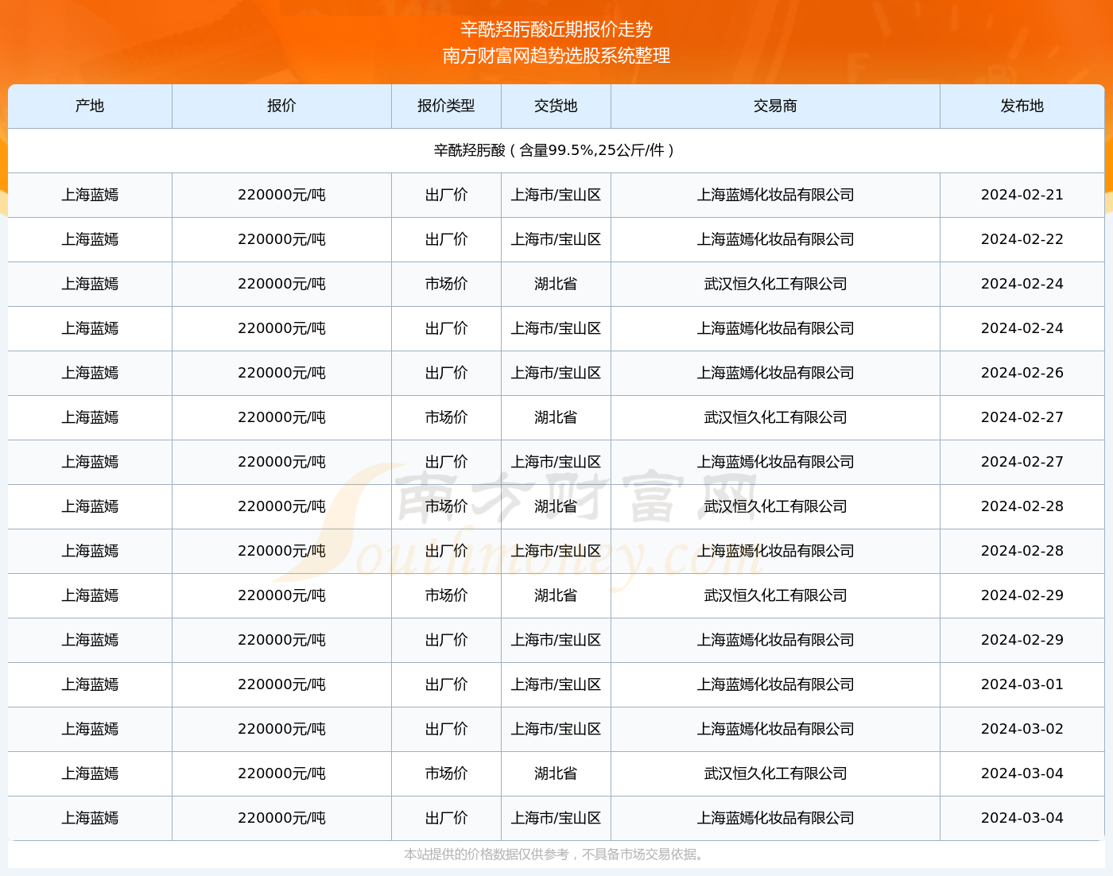
Task: Select the spec row 含量99.5%,25公斤/件
Action: click(x=556, y=150)
